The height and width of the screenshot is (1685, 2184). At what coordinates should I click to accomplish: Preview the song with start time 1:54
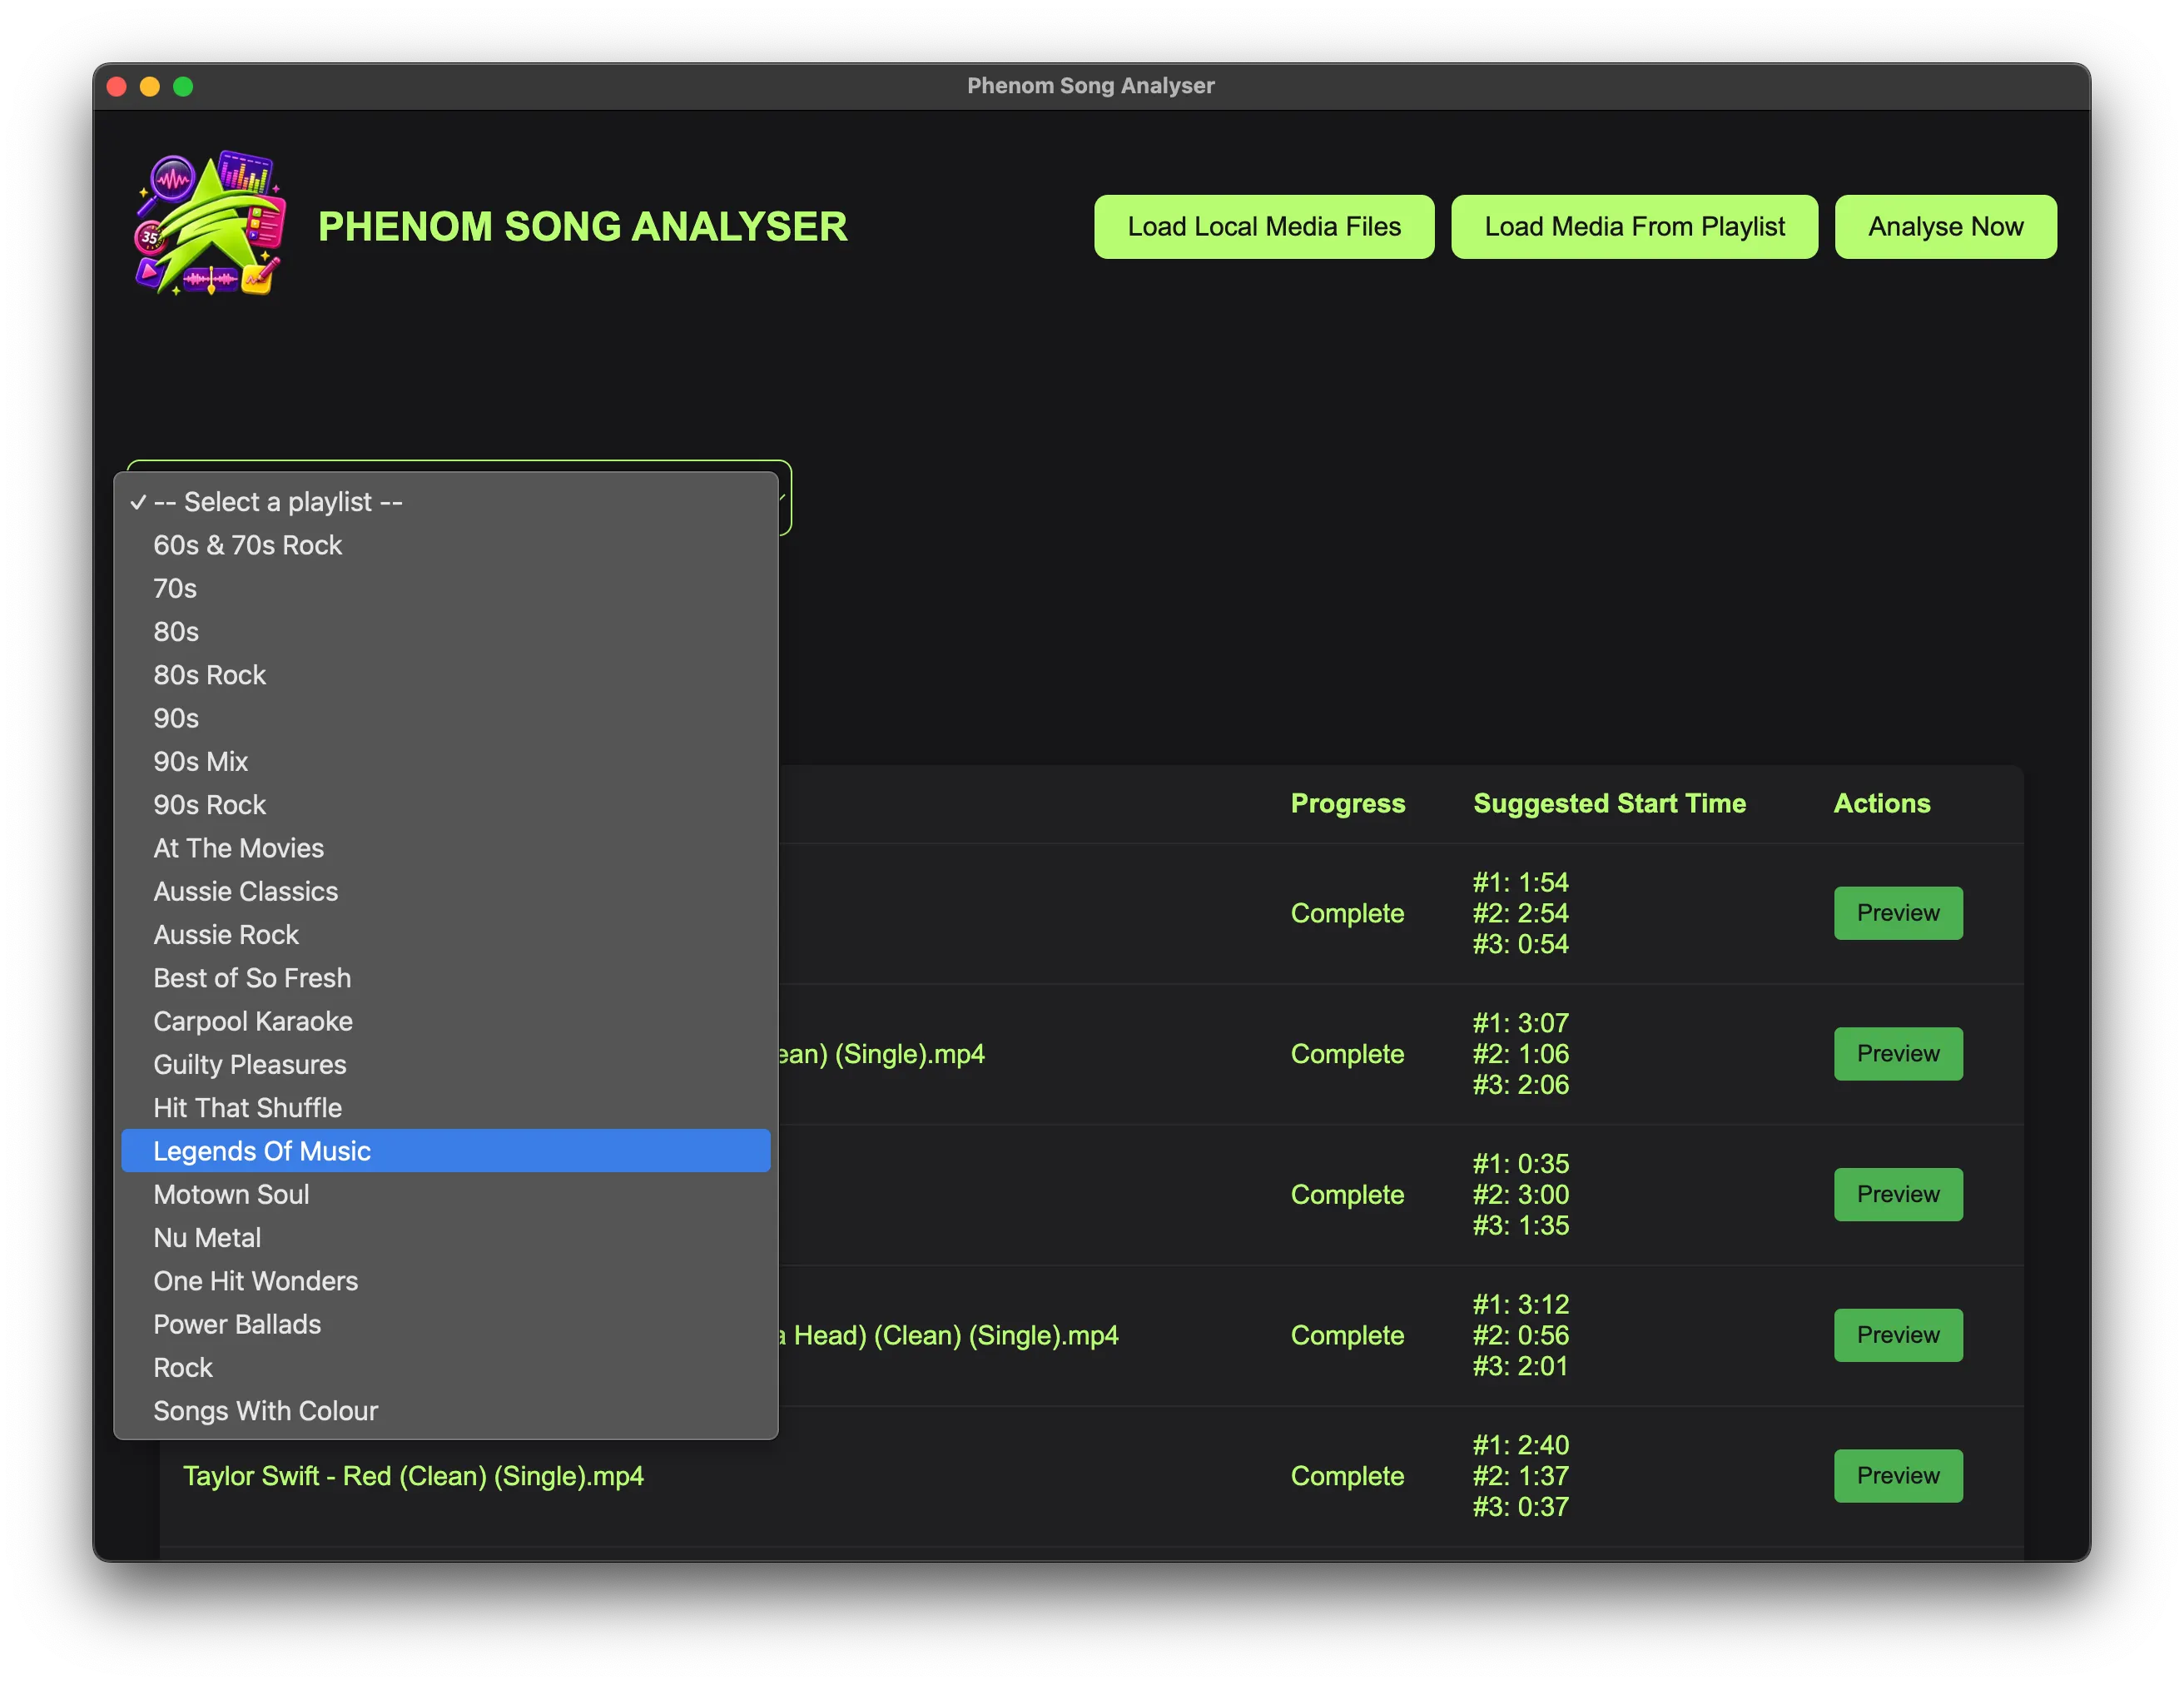[x=1897, y=913]
